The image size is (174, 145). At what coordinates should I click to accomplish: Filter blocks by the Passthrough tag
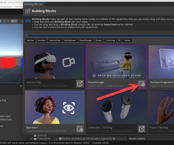(x=86, y=40)
